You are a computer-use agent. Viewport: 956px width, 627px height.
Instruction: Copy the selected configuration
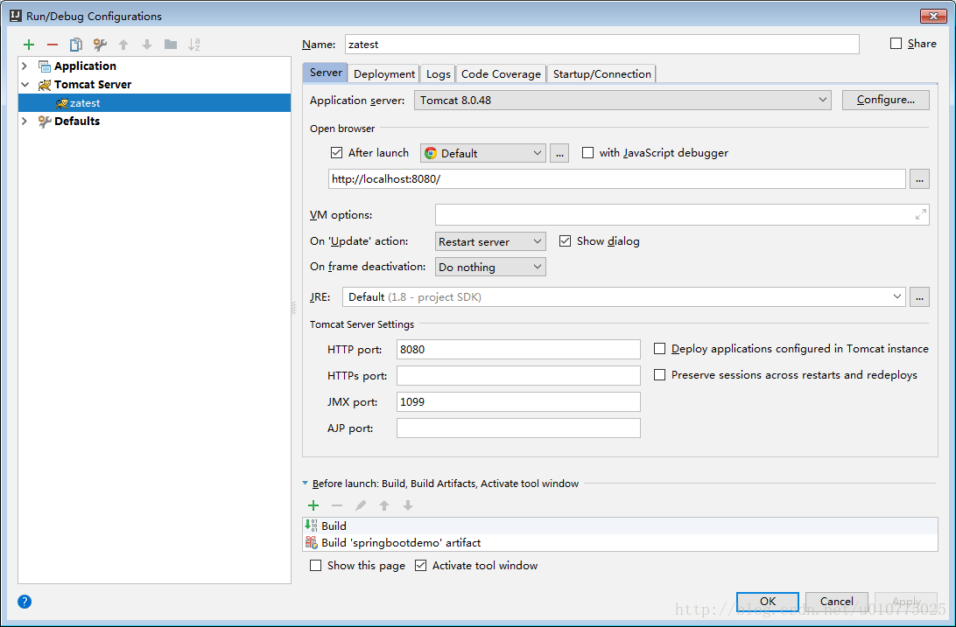pos(75,45)
